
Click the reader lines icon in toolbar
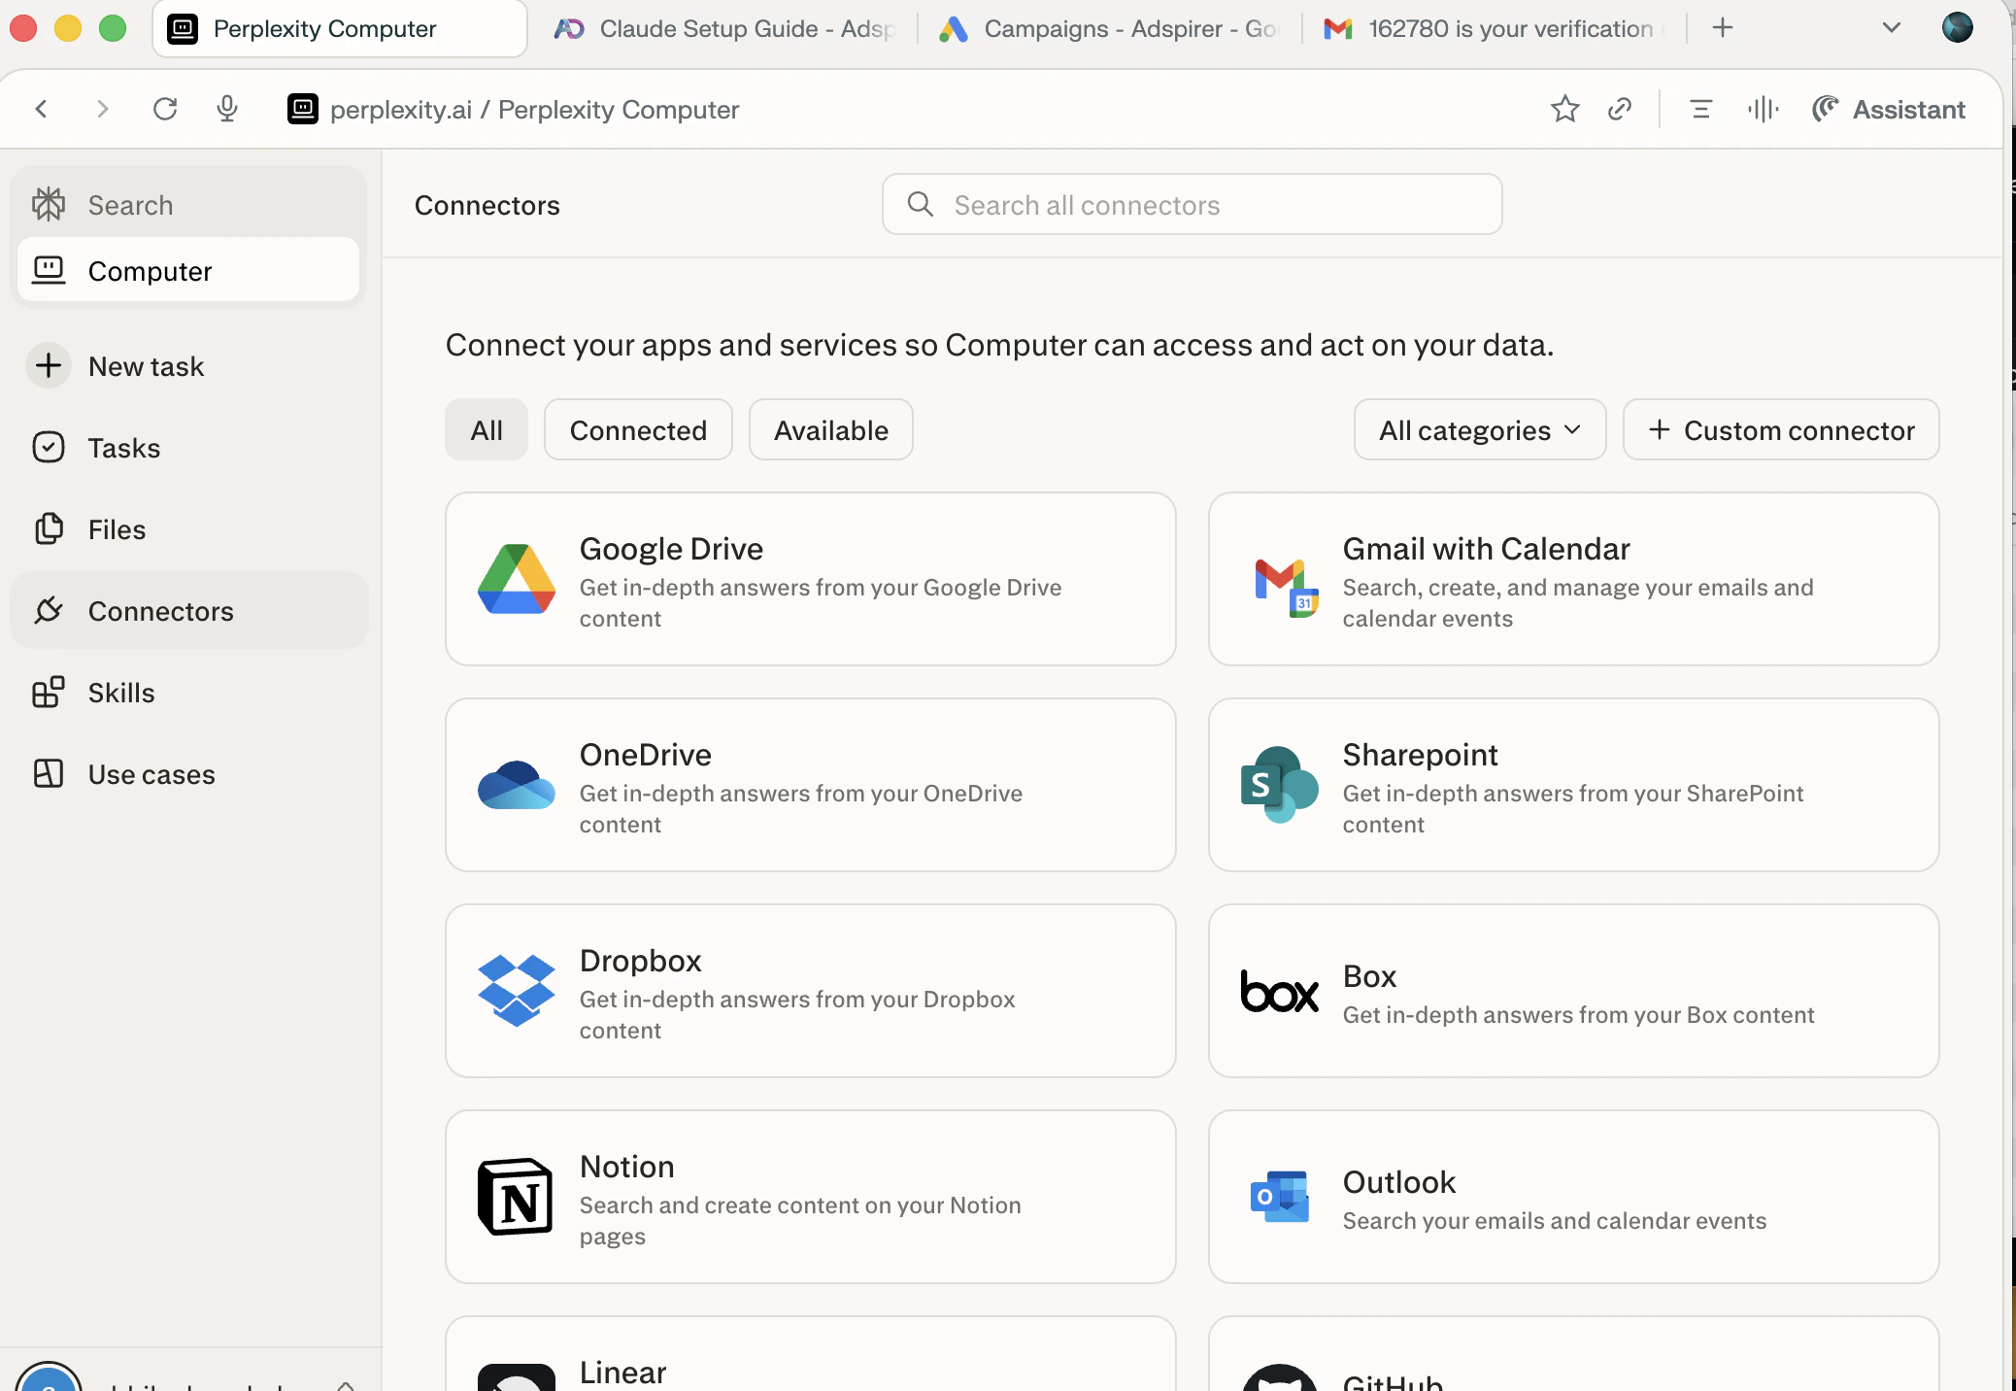(x=1700, y=109)
